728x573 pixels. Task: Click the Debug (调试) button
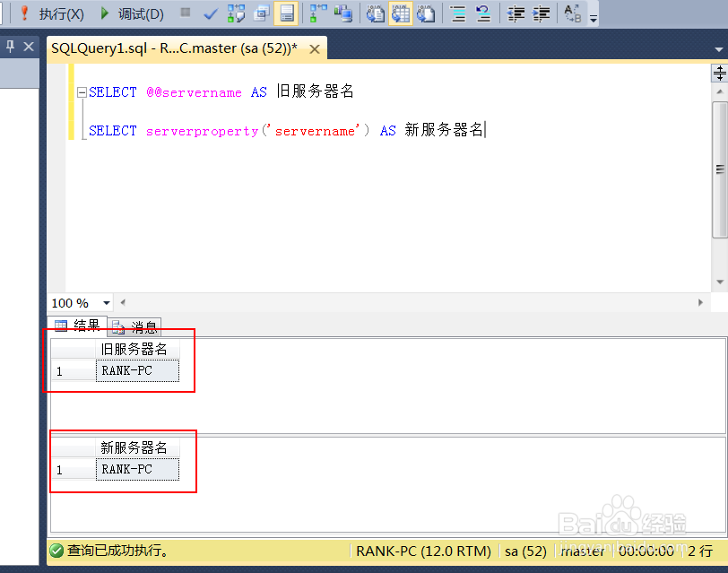tap(132, 14)
